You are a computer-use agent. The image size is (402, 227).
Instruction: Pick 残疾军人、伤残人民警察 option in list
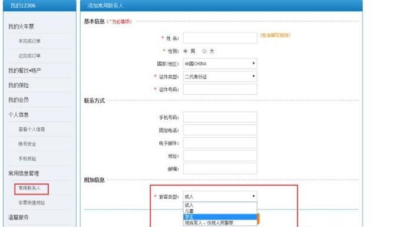[x=220, y=223]
